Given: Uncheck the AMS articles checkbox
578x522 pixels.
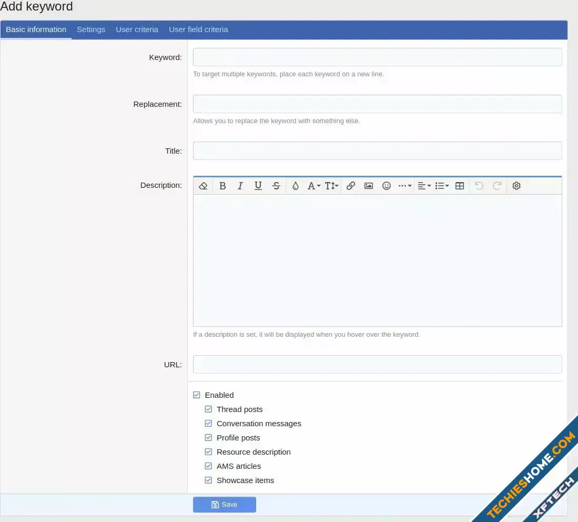Looking at the screenshot, I should pos(209,466).
